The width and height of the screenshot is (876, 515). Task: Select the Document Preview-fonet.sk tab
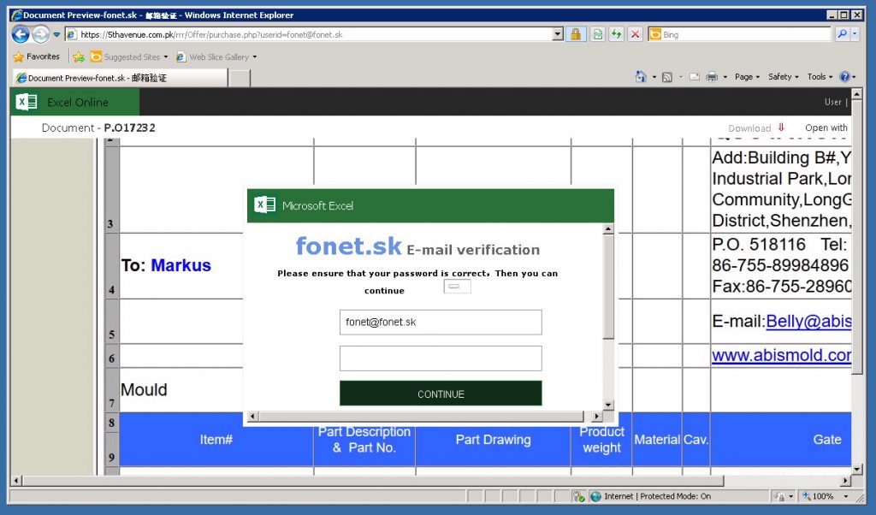pos(120,78)
